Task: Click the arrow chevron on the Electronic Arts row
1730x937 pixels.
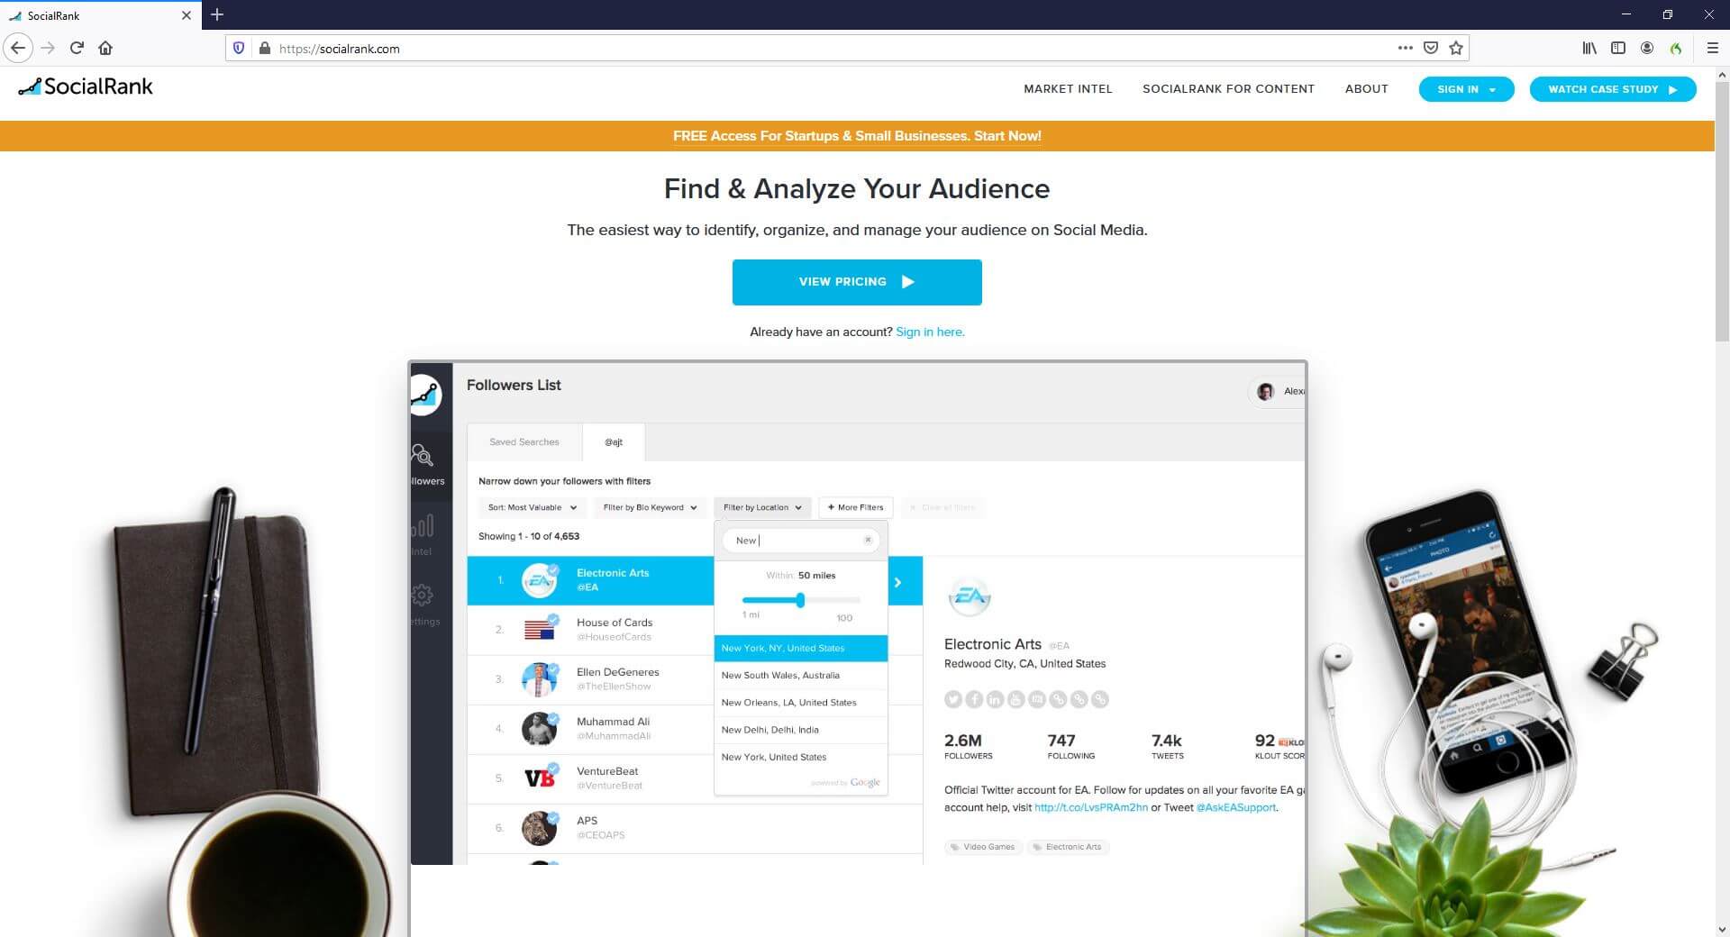Action: [898, 583]
